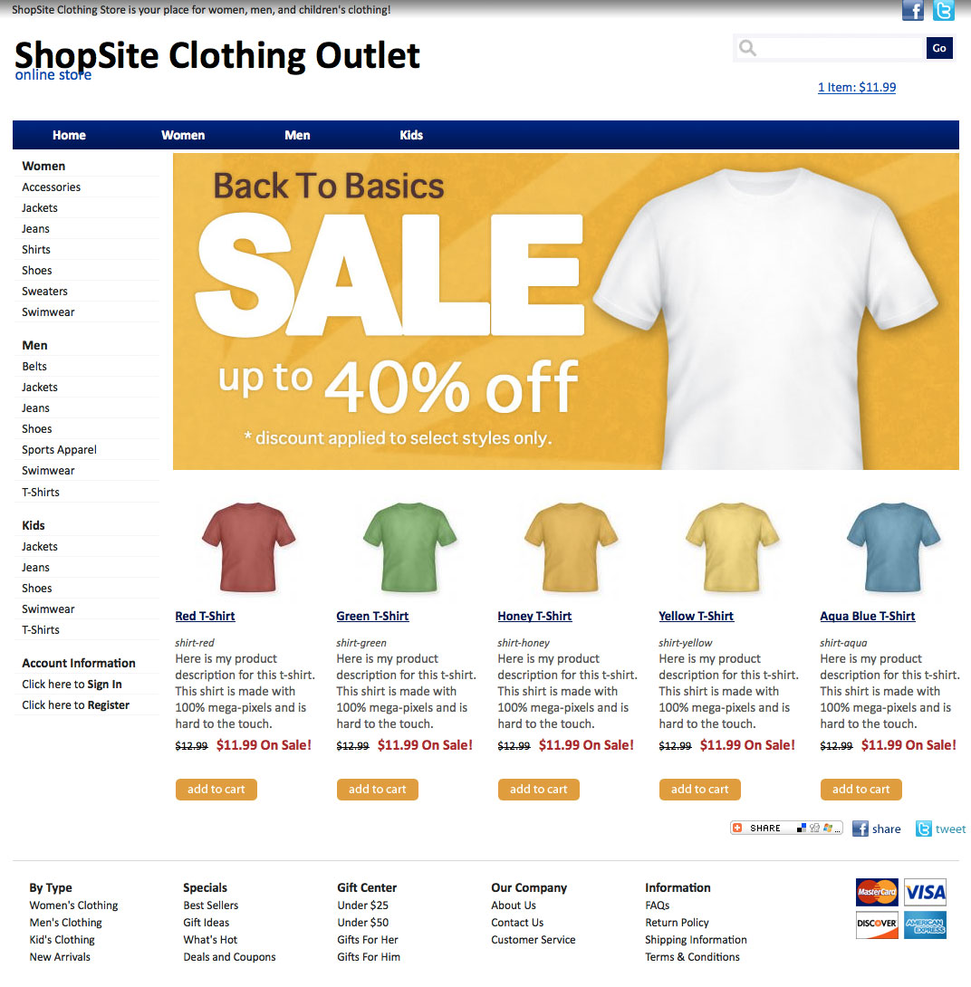Click the Back To Basics sale banner
971x987 pixels.
point(565,311)
